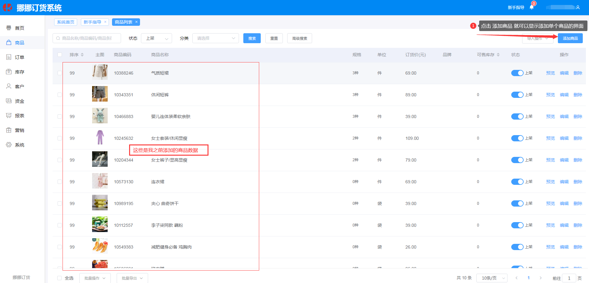This screenshot has width=589, height=283.
Task: Open the 批量操作 batch actions dropdown
Action: 95,278
